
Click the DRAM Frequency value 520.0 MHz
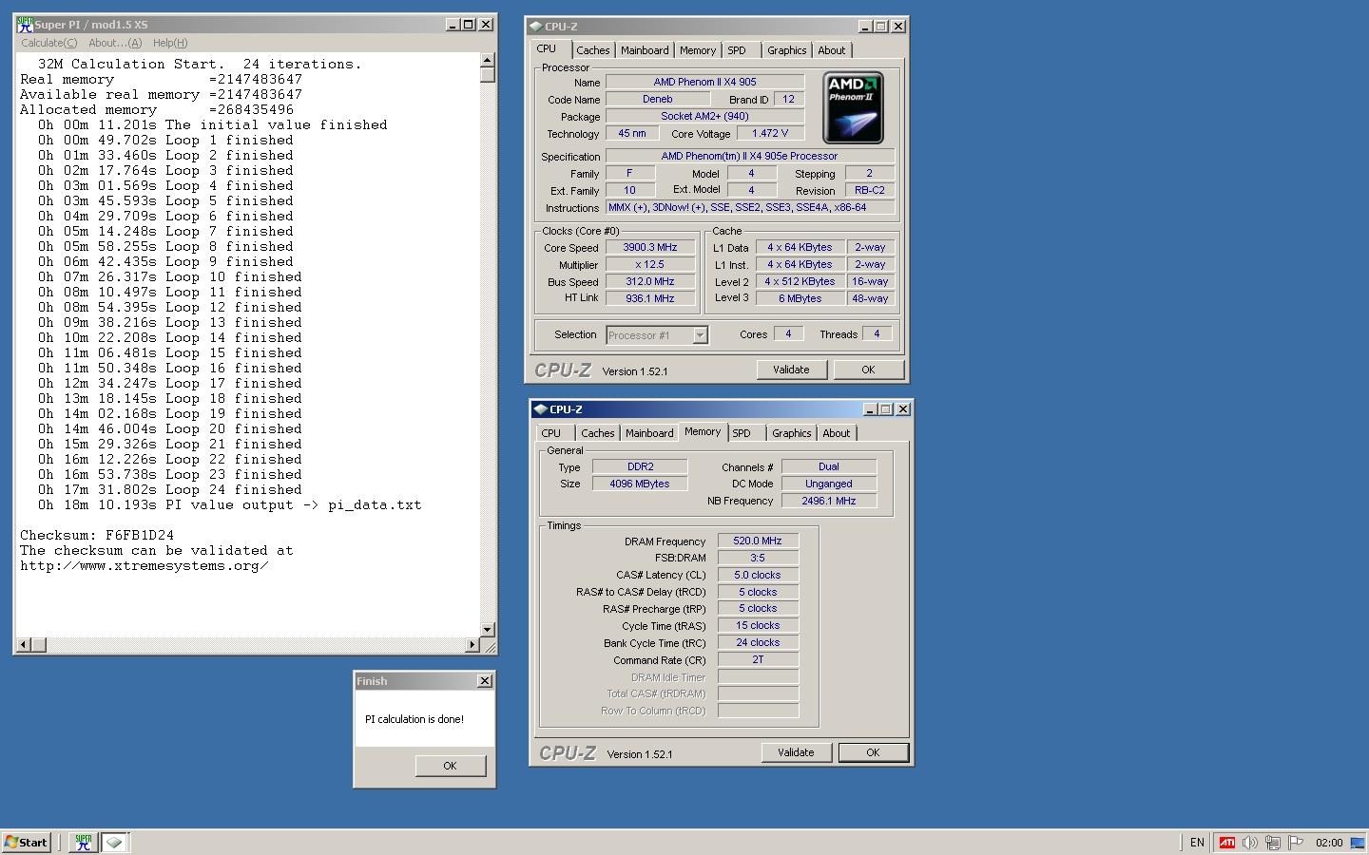tap(758, 541)
